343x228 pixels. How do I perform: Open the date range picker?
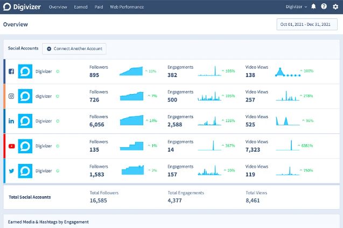306,25
